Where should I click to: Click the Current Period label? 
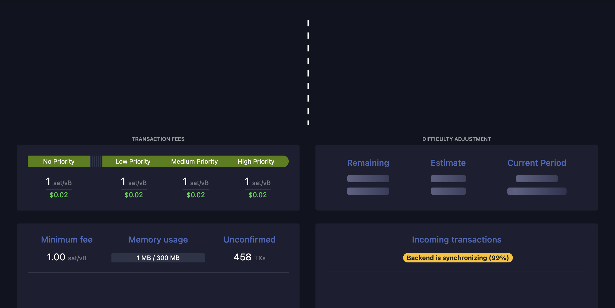click(537, 163)
